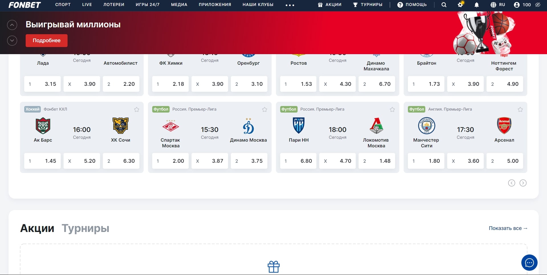
Task: Show previous banner with up chevron
Action: coord(12,25)
